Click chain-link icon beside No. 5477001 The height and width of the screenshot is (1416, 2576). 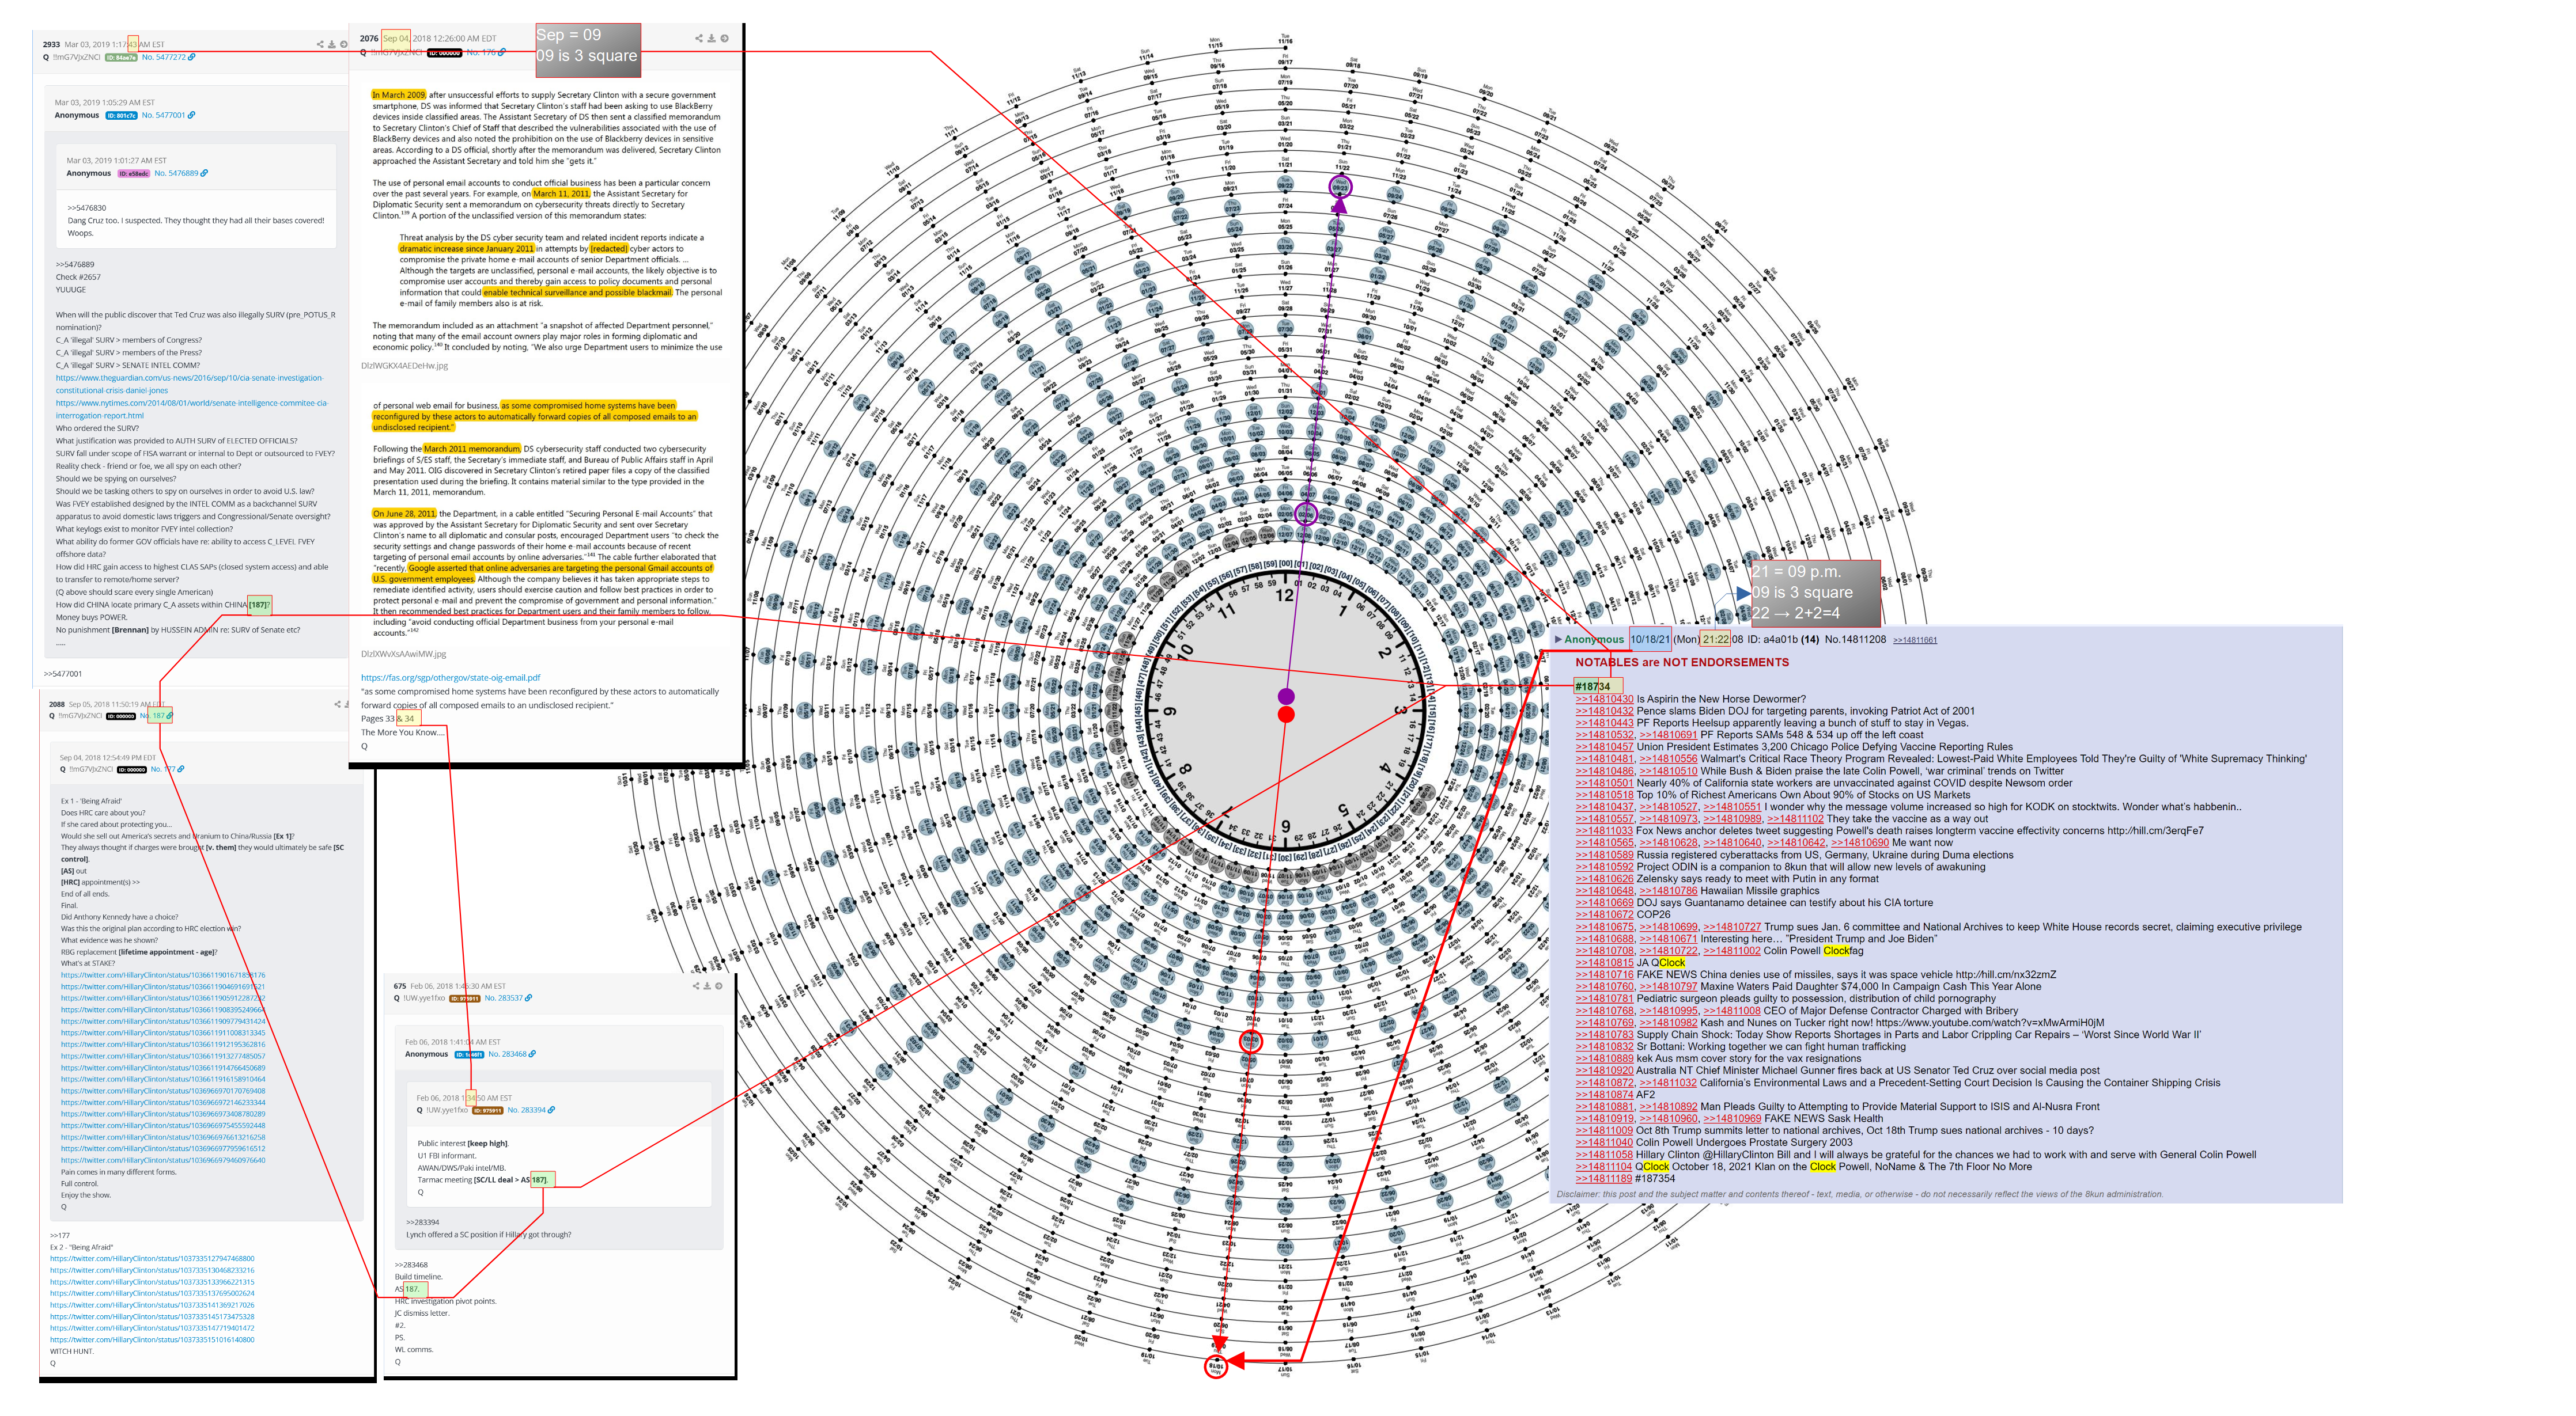click(x=192, y=115)
